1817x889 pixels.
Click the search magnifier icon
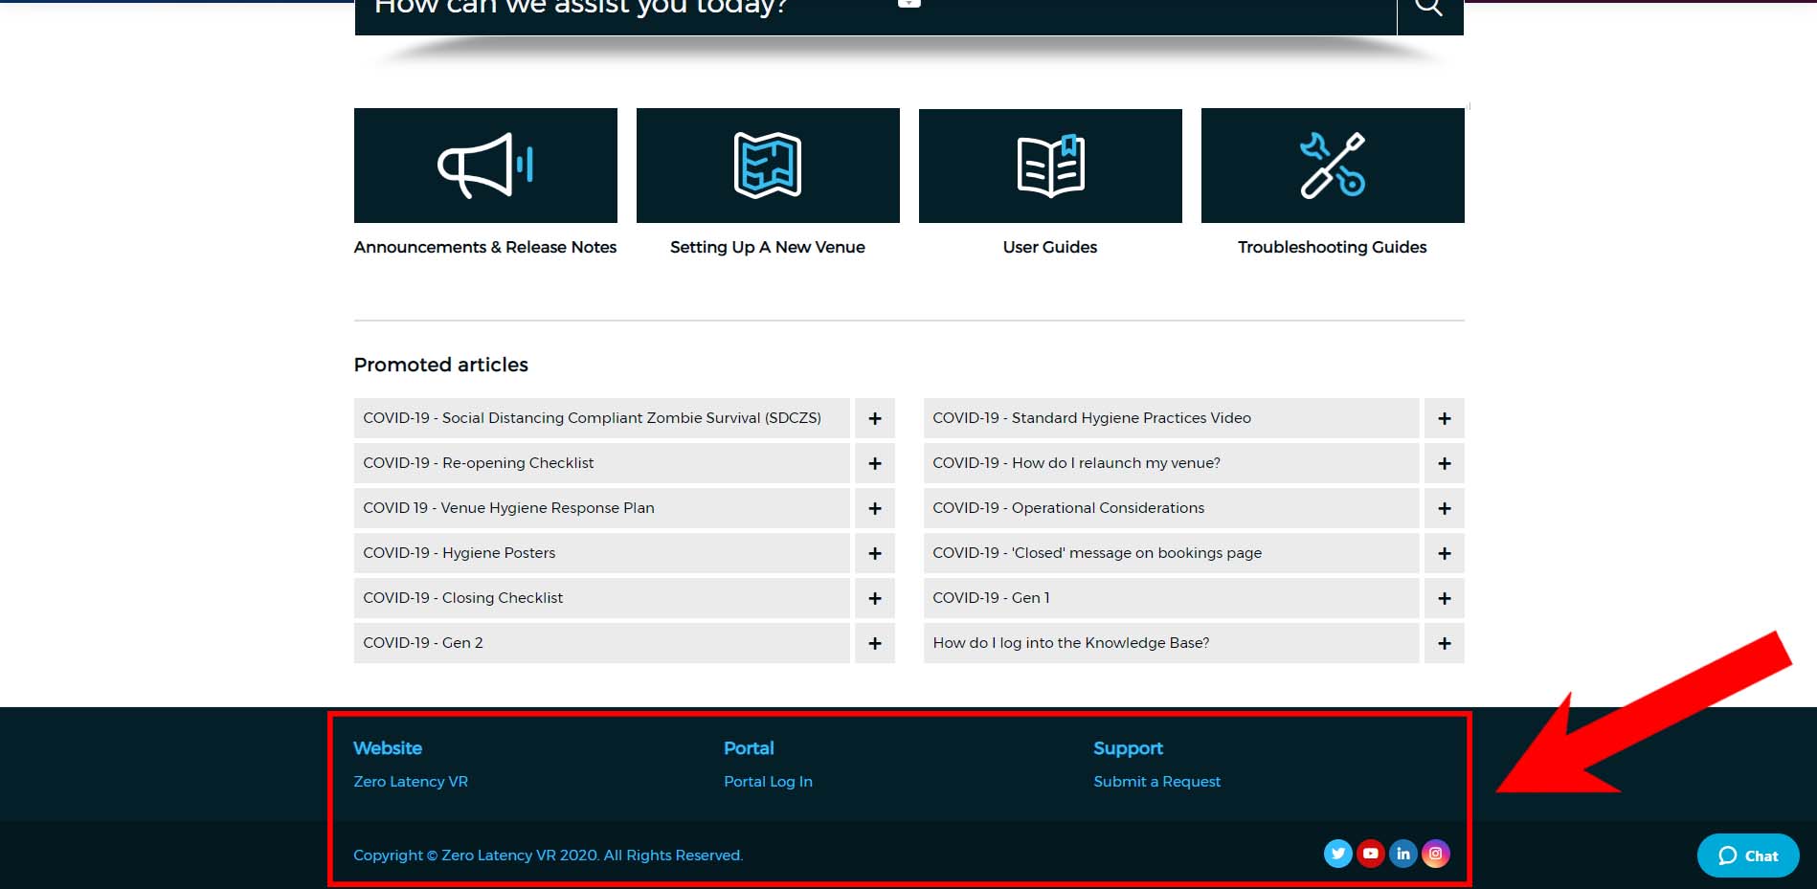pos(1429,10)
